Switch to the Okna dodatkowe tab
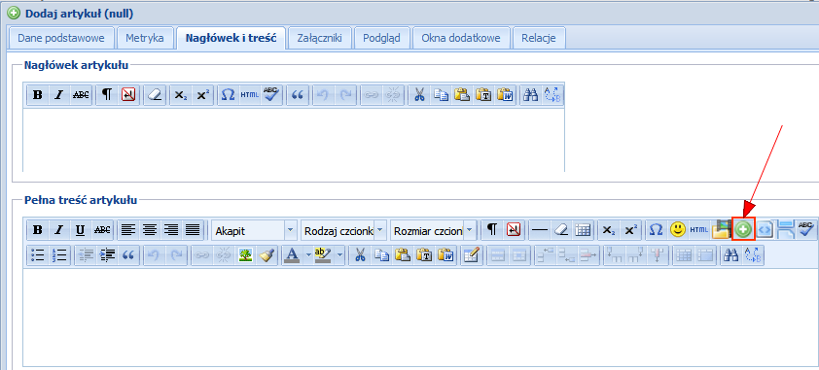The width and height of the screenshot is (819, 370). (x=461, y=38)
